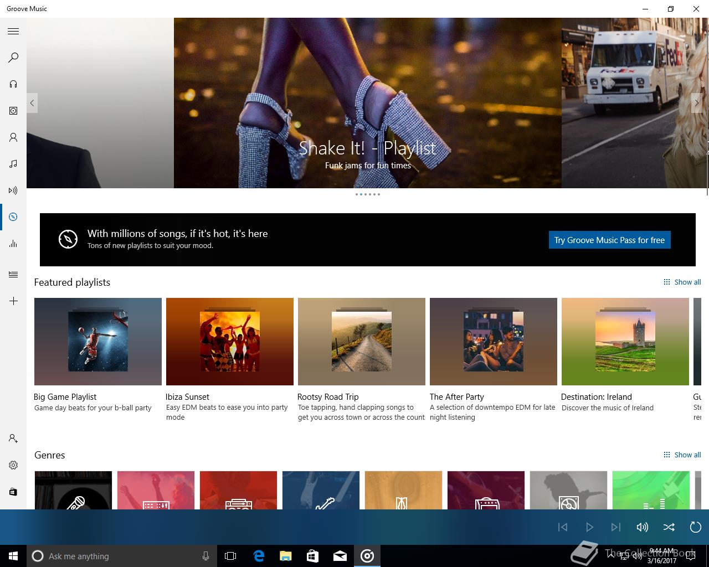709x567 pixels.
Task: Click the Rootsy Road Trip title
Action: coord(328,397)
